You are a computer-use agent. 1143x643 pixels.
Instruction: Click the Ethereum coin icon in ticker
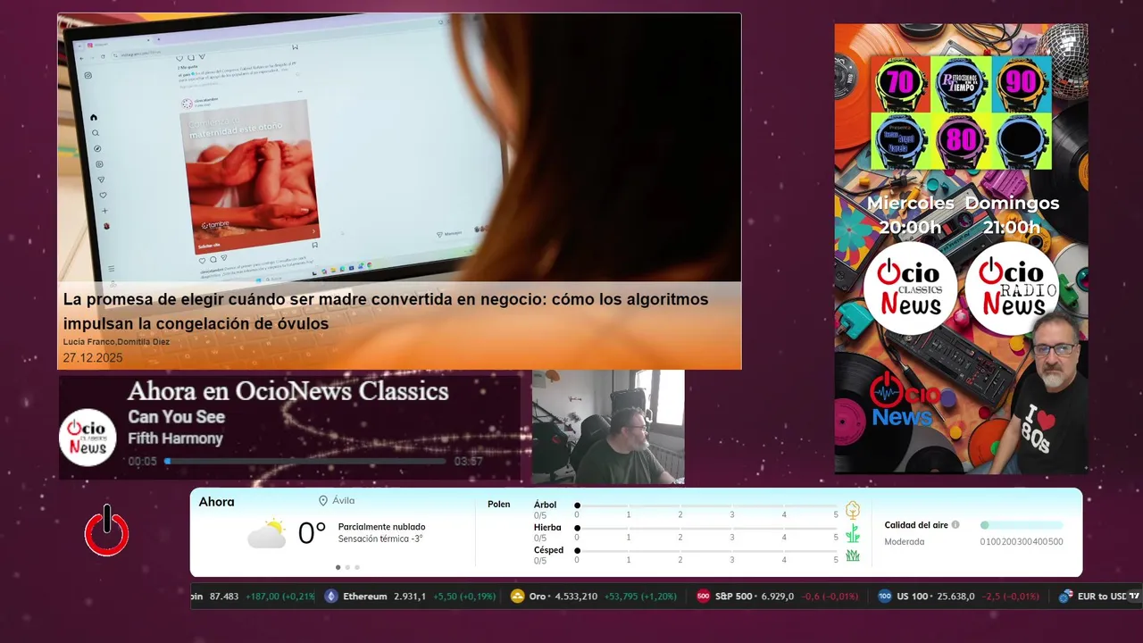pyautogui.click(x=331, y=596)
